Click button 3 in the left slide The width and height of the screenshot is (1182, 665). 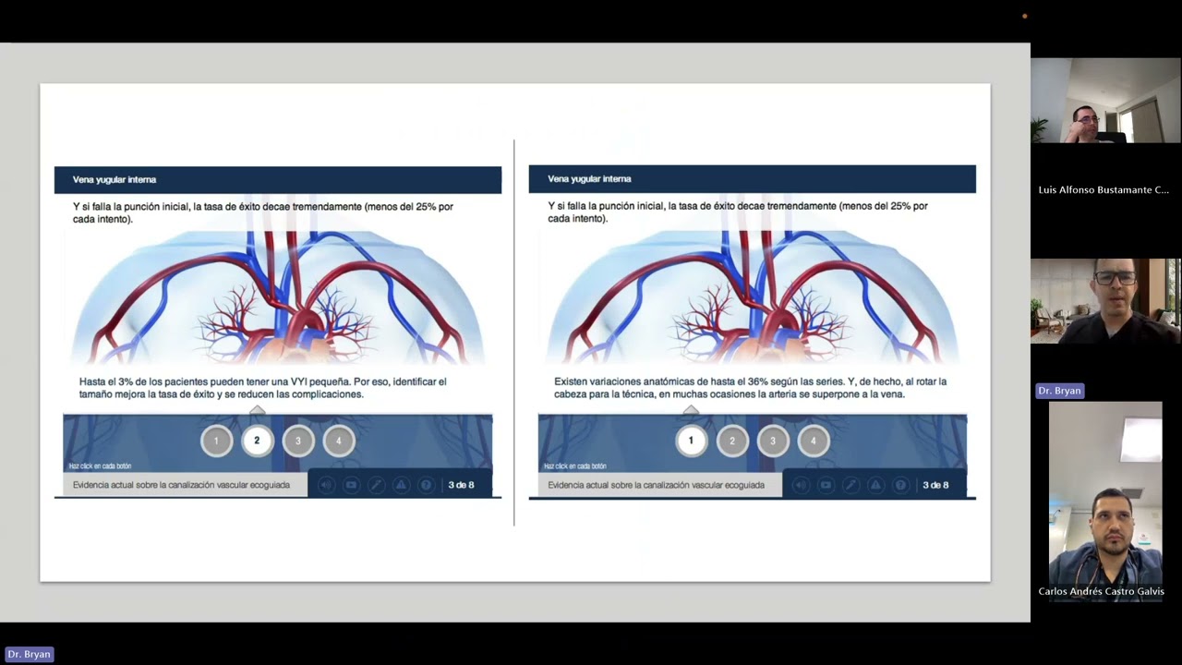tap(297, 441)
